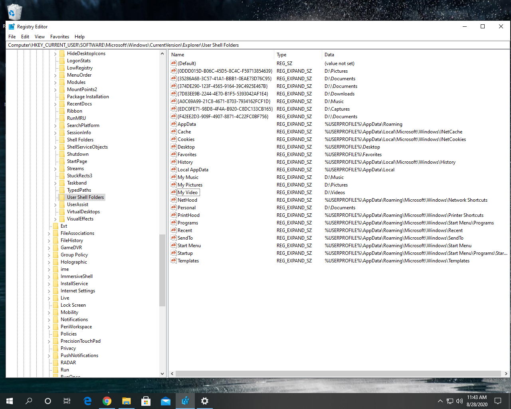Open Microsoft Edge from the taskbar
511x409 pixels.
pos(87,401)
